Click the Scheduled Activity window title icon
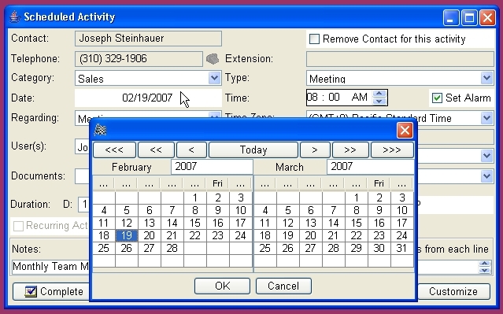The image size is (503, 314). (14, 17)
